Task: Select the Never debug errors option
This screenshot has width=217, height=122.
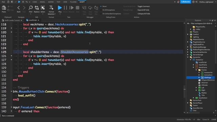Action: click(104, 6)
